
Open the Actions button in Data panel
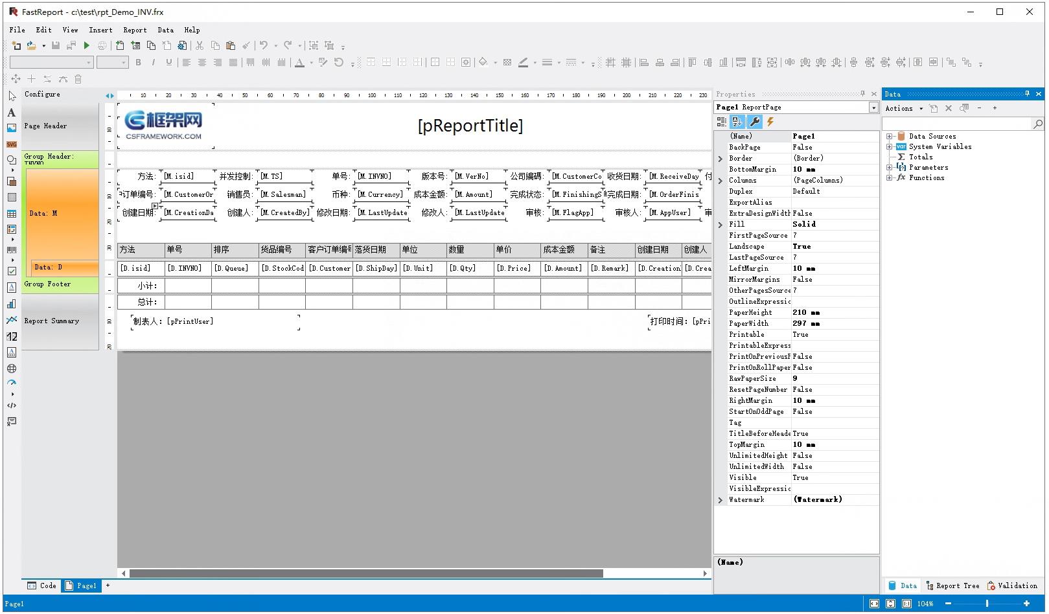pos(903,109)
